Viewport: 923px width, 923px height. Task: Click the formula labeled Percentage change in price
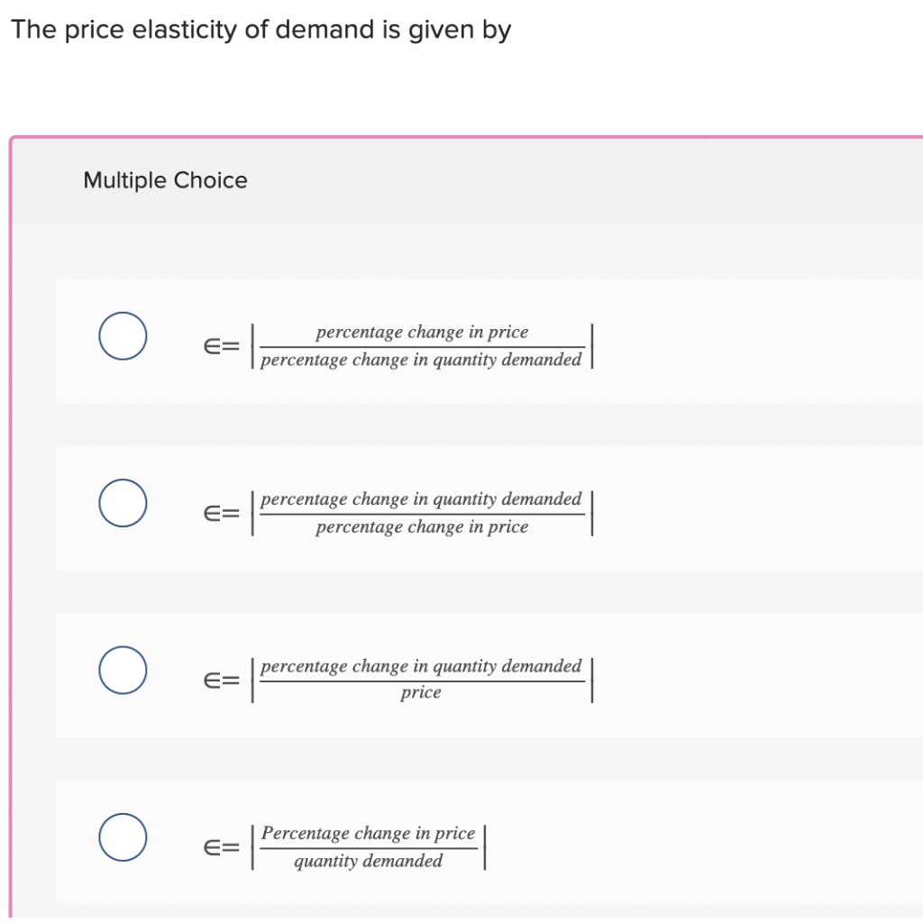(x=365, y=845)
